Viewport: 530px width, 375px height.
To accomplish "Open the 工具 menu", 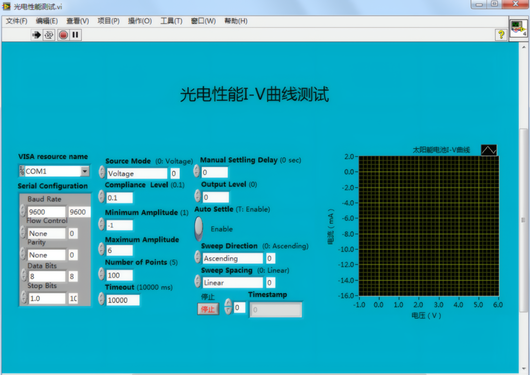I will pos(171,21).
